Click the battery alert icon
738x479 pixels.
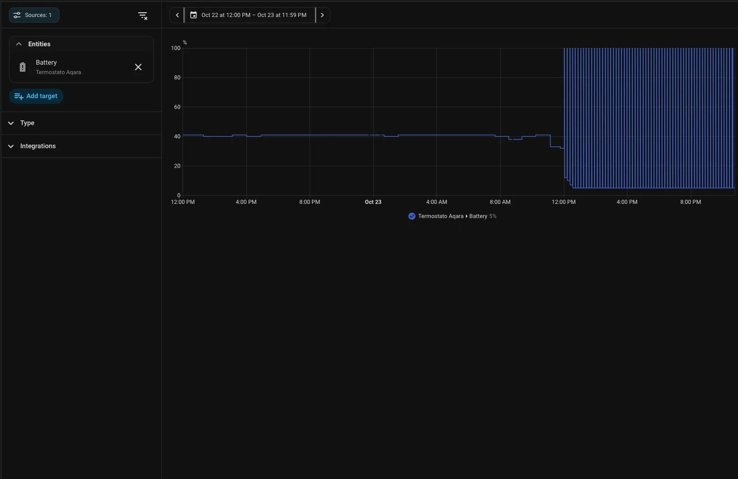[23, 67]
